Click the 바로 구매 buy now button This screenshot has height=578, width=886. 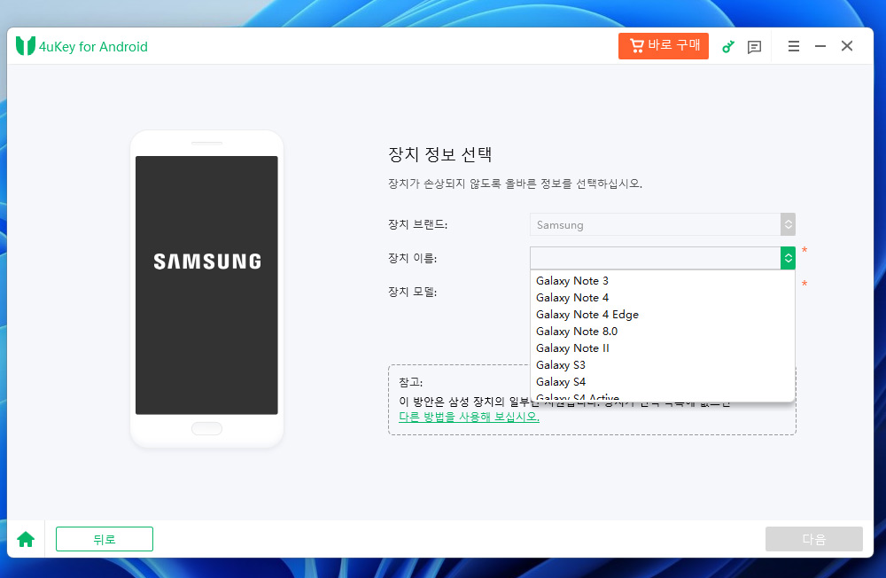tap(664, 46)
